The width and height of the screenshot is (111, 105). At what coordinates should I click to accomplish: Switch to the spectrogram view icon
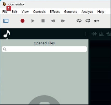coord(101,34)
